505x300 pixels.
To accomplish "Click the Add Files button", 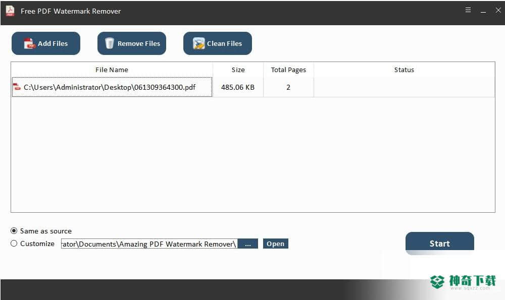I will click(x=46, y=43).
